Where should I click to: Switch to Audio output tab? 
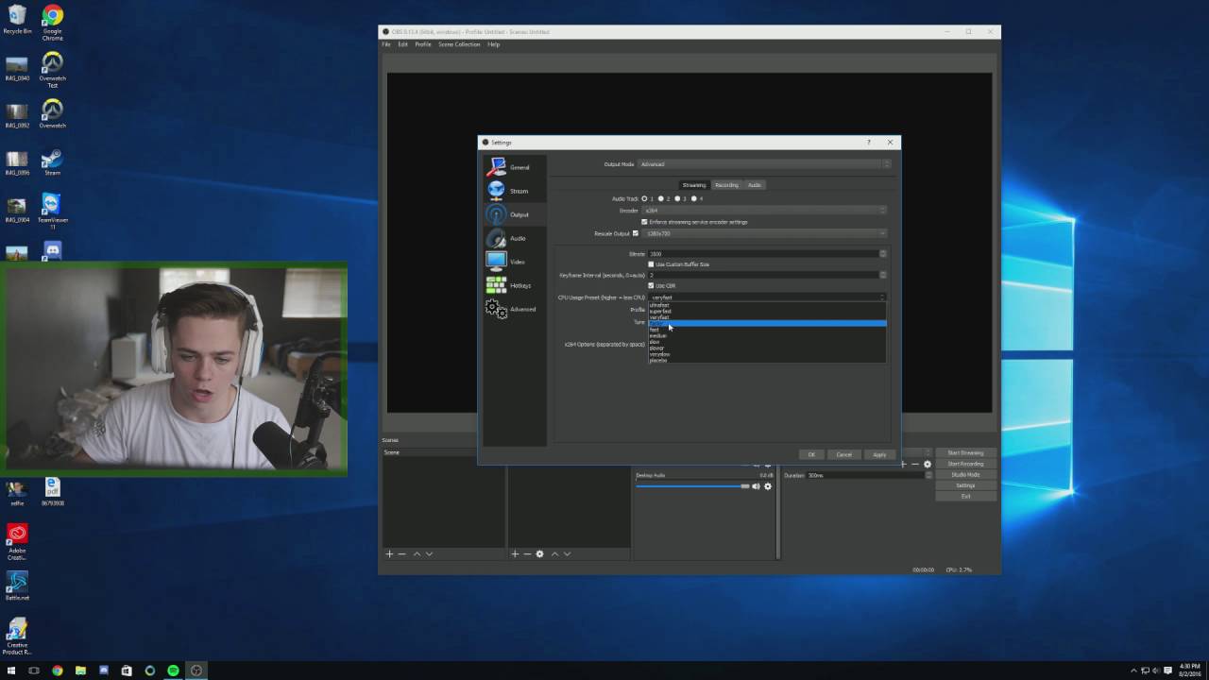(x=755, y=185)
